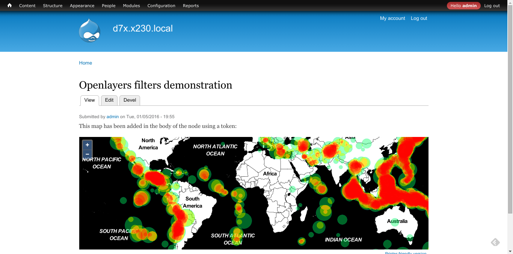
Task: Open the Content menu
Action: [27, 5]
